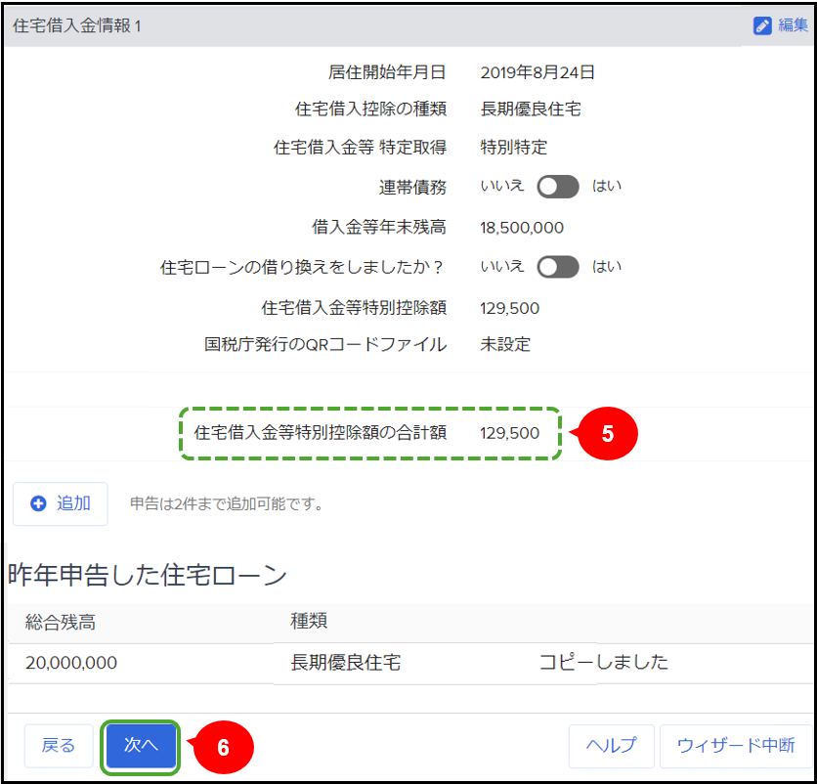Click the red callout marker number 5

click(608, 434)
